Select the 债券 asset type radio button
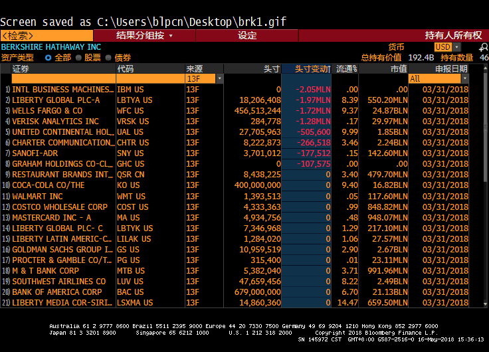The image size is (489, 352). pos(108,58)
